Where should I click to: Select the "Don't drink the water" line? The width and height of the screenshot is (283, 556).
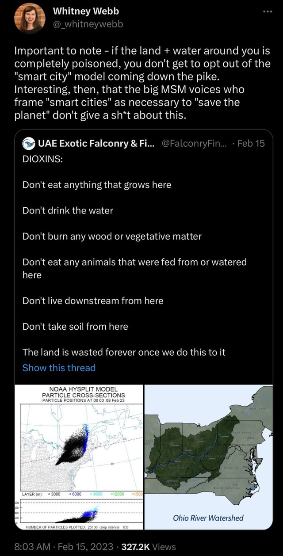68,210
